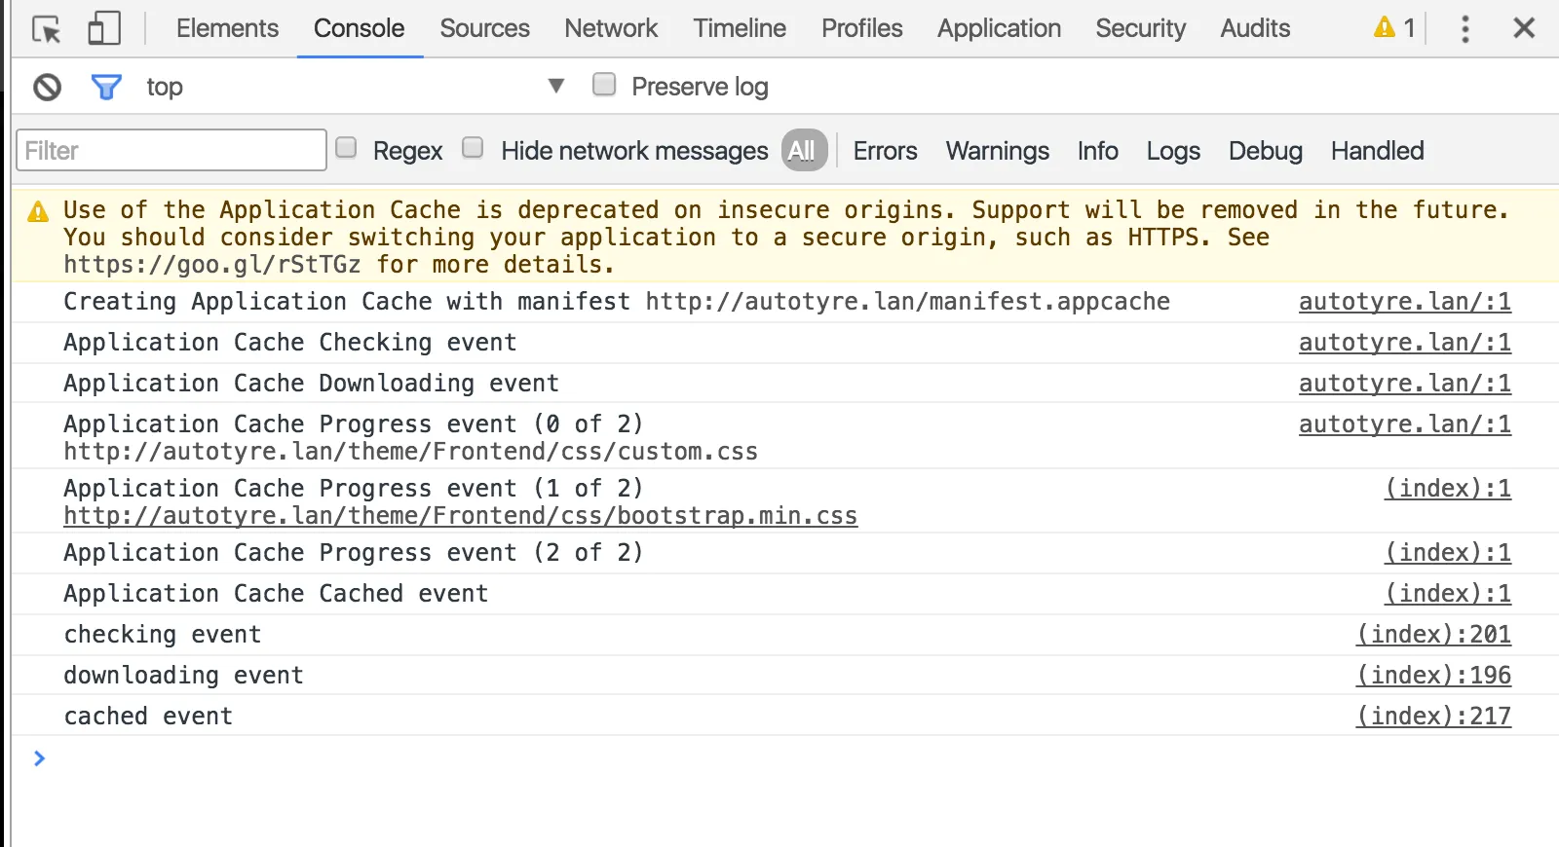Open the DevTools three-dot menu
Image resolution: width=1559 pixels, height=847 pixels.
coord(1464,29)
